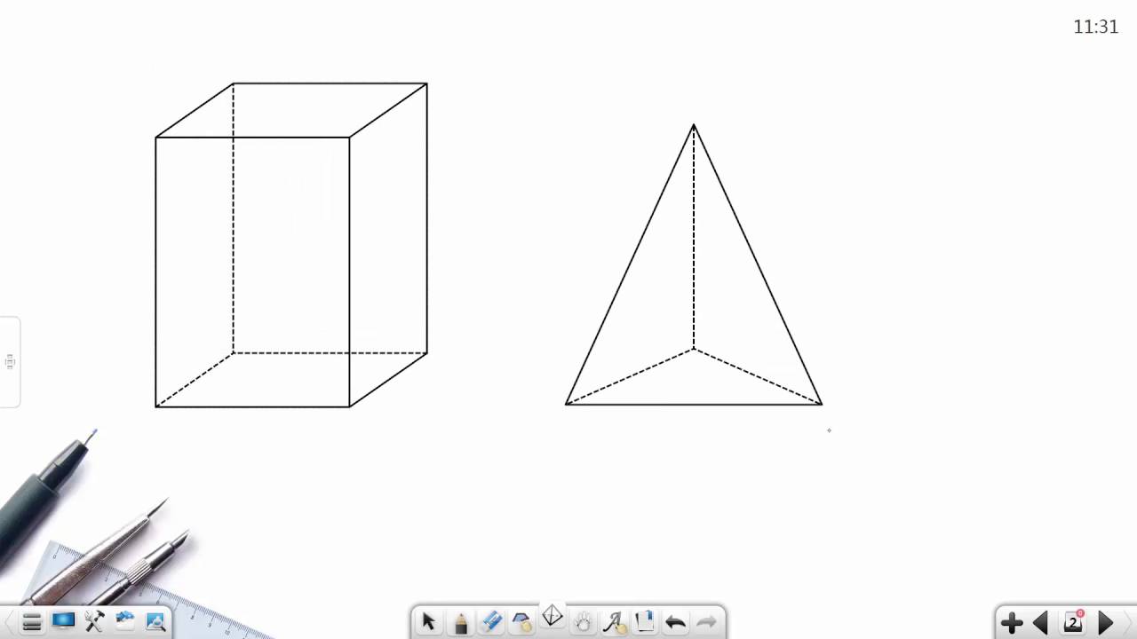Go to the next page
Viewport: 1137px width, 639px height.
click(1106, 623)
